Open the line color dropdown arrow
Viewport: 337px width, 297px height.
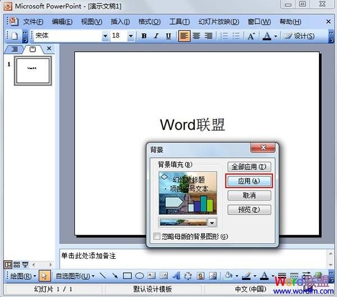click(x=254, y=276)
